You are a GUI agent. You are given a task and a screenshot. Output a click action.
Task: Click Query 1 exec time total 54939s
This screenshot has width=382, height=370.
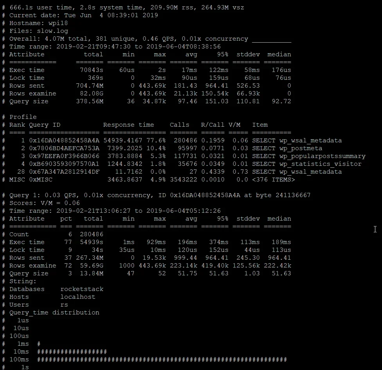coord(92,242)
